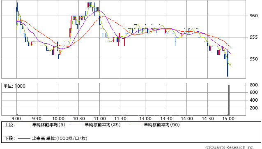Click the 11:00 time axis label
Viewport: 262px width, 149px height.
click(x=100, y=119)
